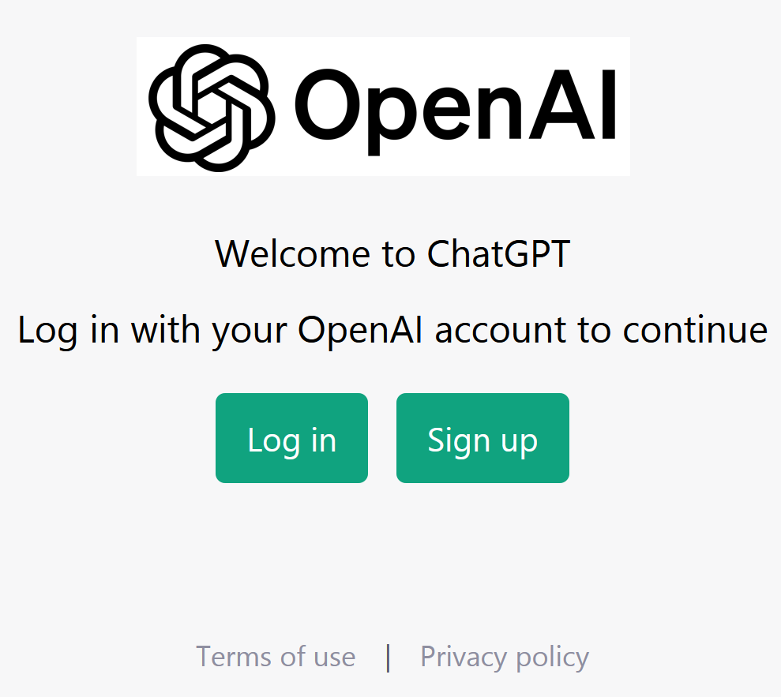Click the OpenAI brand mark above the welcome text

tap(383, 106)
